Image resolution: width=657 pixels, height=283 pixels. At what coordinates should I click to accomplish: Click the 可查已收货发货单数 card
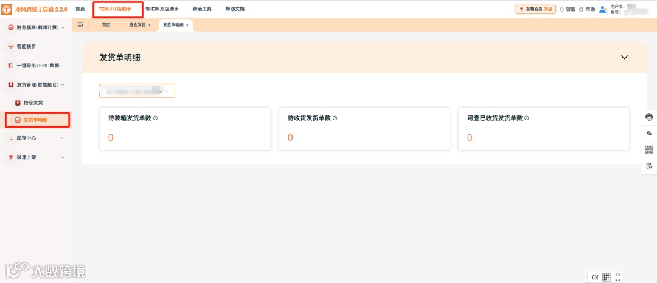pyautogui.click(x=544, y=129)
